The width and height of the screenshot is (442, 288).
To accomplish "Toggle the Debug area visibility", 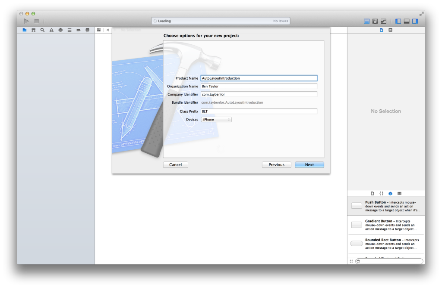I will [x=407, y=21].
